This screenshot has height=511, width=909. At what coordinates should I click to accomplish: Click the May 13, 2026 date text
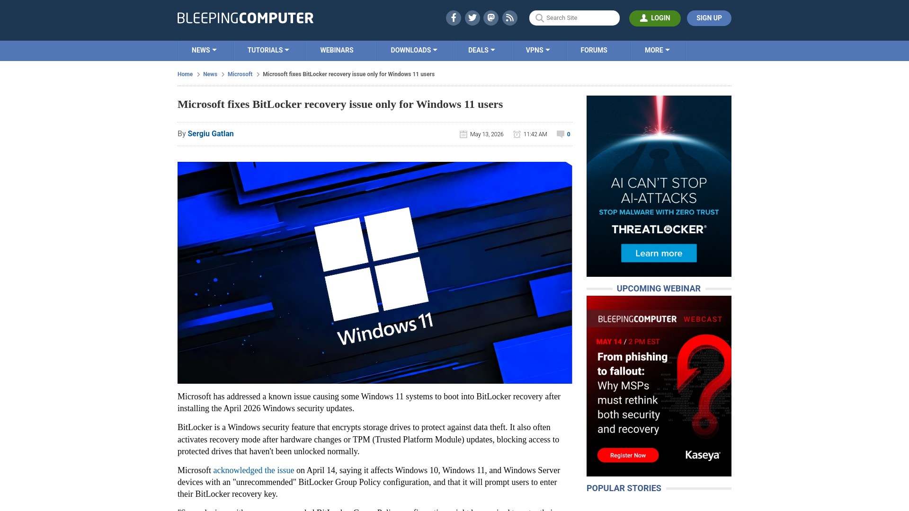click(x=487, y=134)
